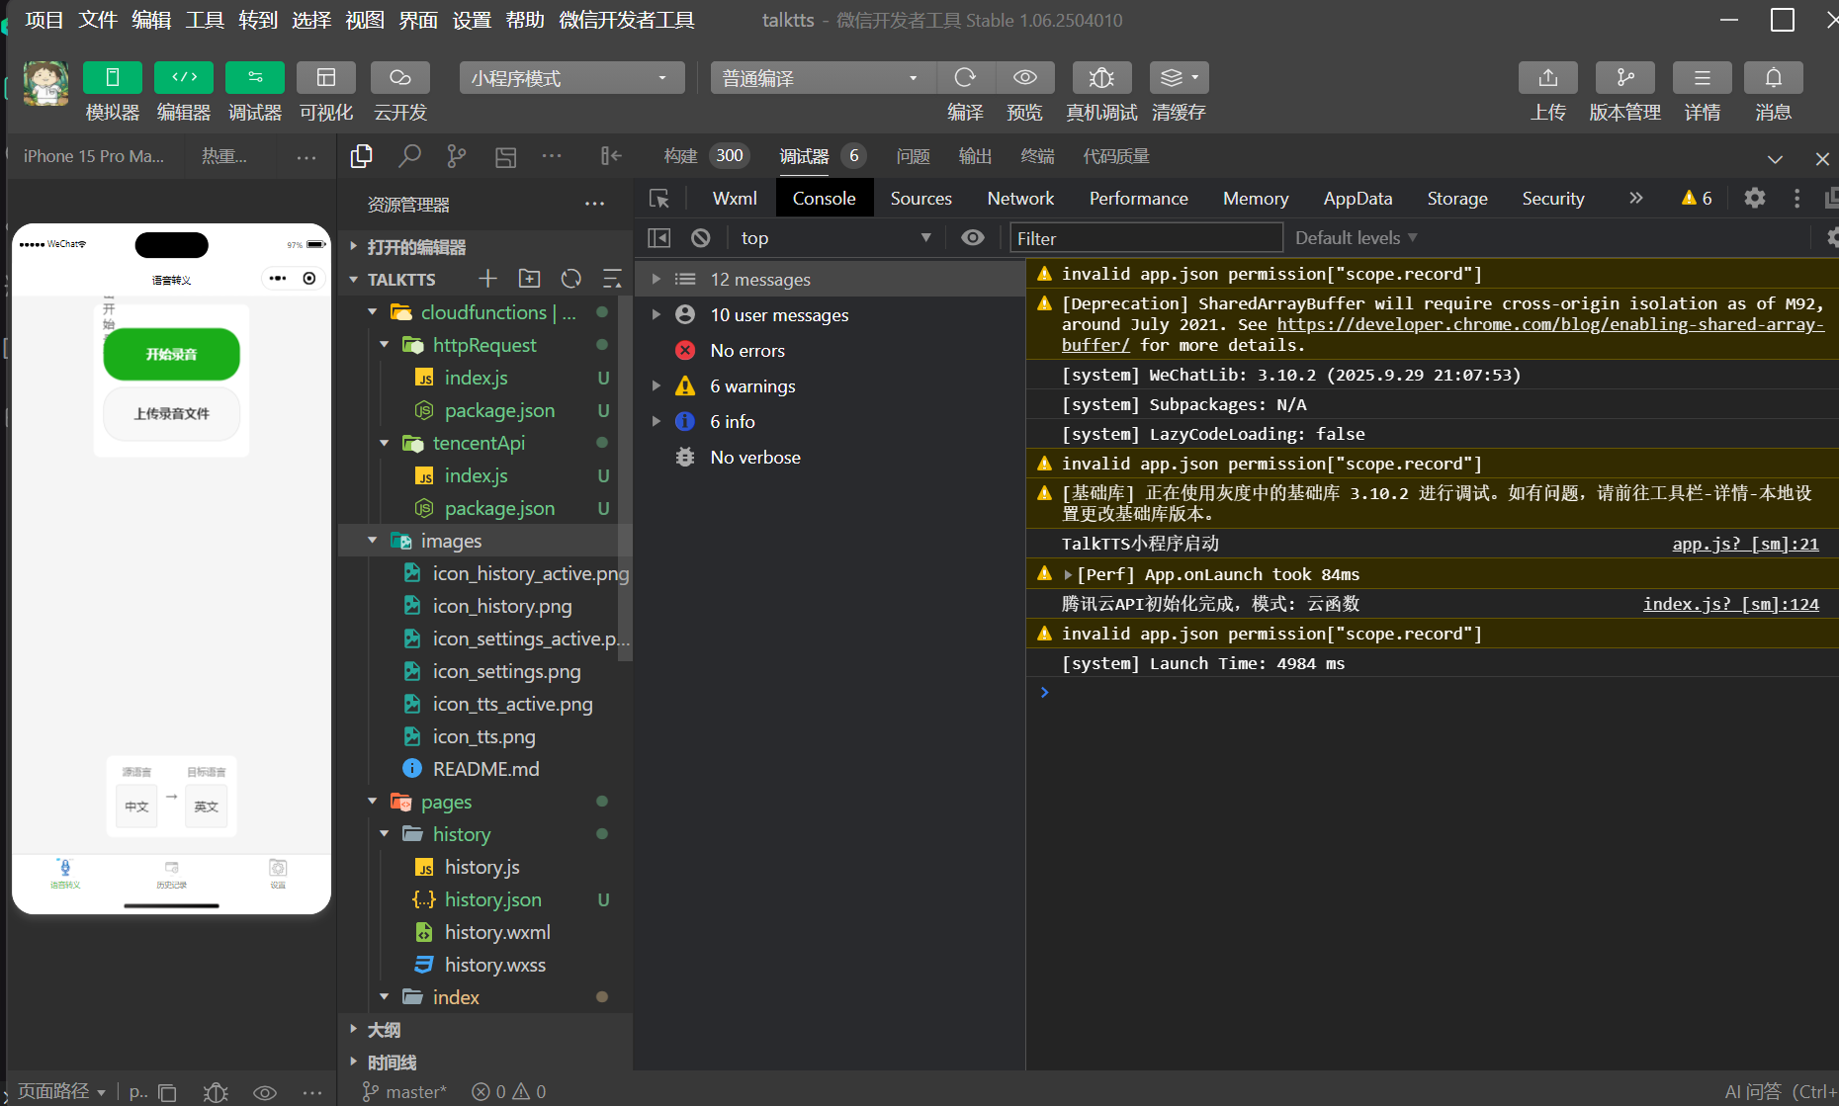Open the history.wxml file
This screenshot has width=1839, height=1106.
(x=497, y=932)
